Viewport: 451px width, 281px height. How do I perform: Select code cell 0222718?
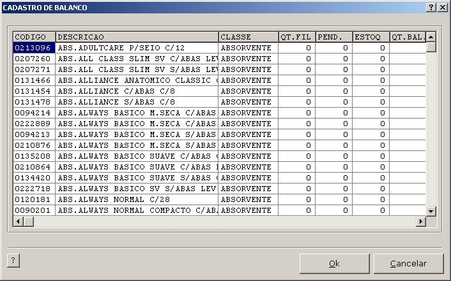tap(34, 189)
